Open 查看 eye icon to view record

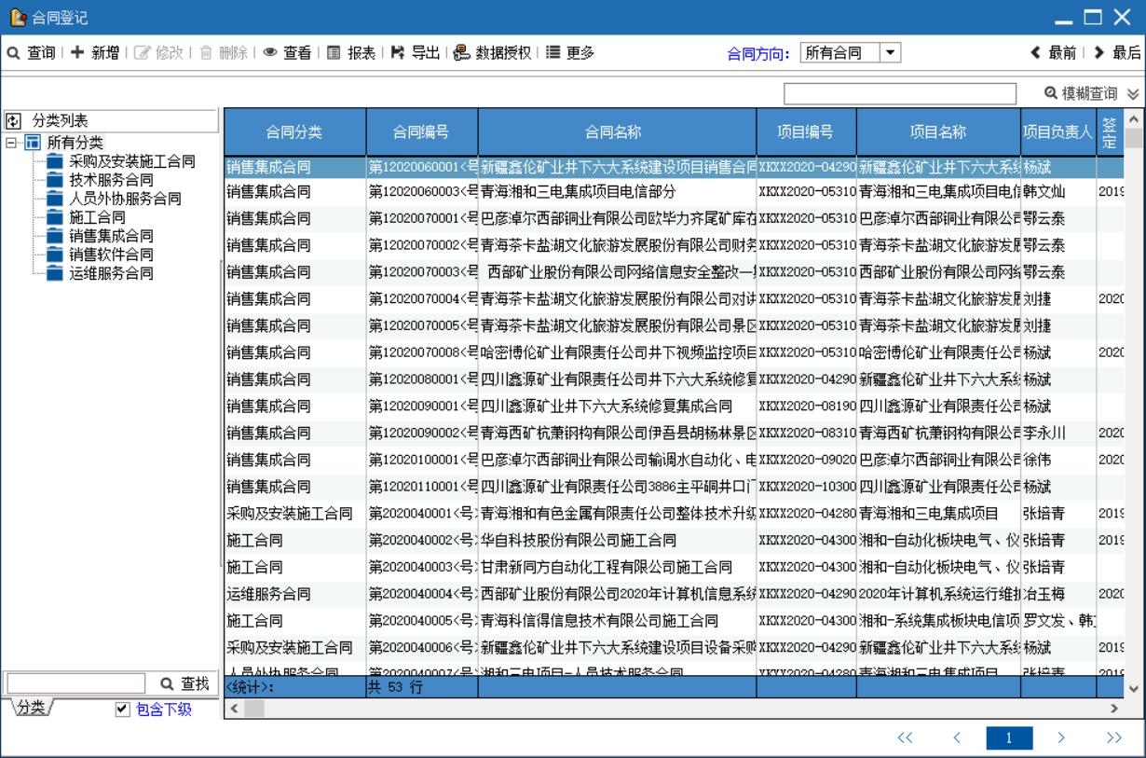[x=271, y=53]
